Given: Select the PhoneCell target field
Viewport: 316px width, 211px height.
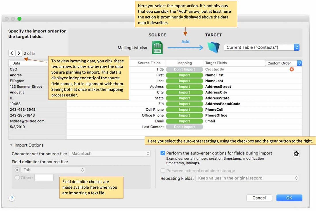Looking at the screenshot, I should click(x=214, y=110).
